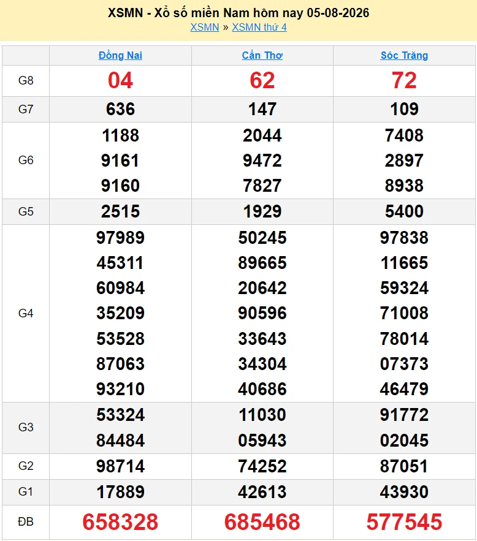This screenshot has height=541, width=477.
Task: Select Sóc Trăng G8 result 72
Action: [x=404, y=80]
